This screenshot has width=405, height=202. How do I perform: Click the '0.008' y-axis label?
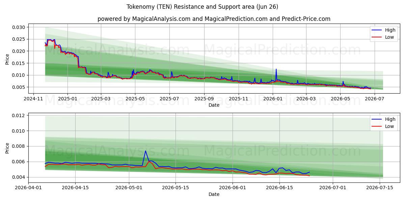(x=19, y=146)
